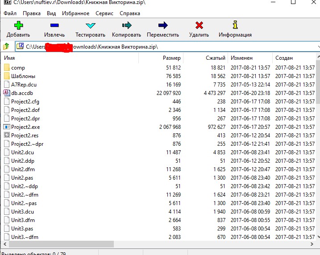The height and width of the screenshot is (255, 320).
Task: Click the Copy (Копировать) arrow icon
Action: tap(126, 25)
